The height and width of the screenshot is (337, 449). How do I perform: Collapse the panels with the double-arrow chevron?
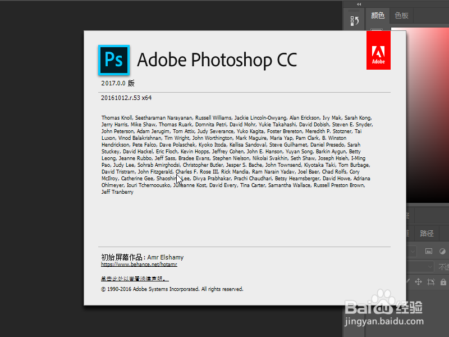[358, 4]
